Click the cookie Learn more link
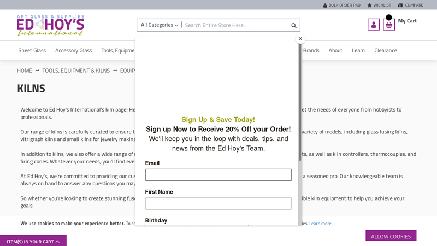 click(x=320, y=224)
